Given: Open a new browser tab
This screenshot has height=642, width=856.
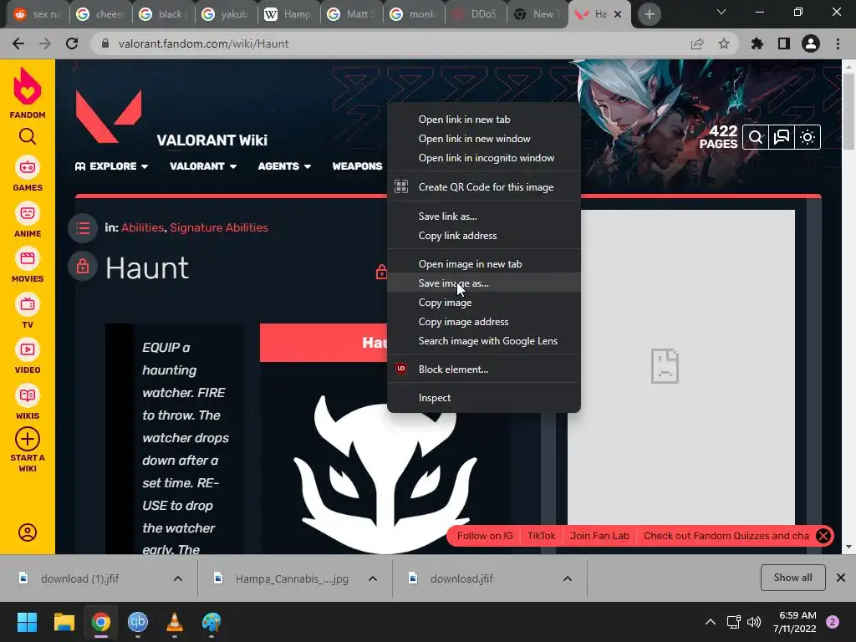Looking at the screenshot, I should [x=649, y=14].
